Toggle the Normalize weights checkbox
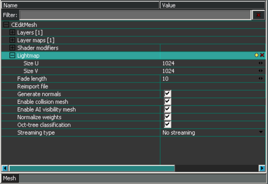 167,117
